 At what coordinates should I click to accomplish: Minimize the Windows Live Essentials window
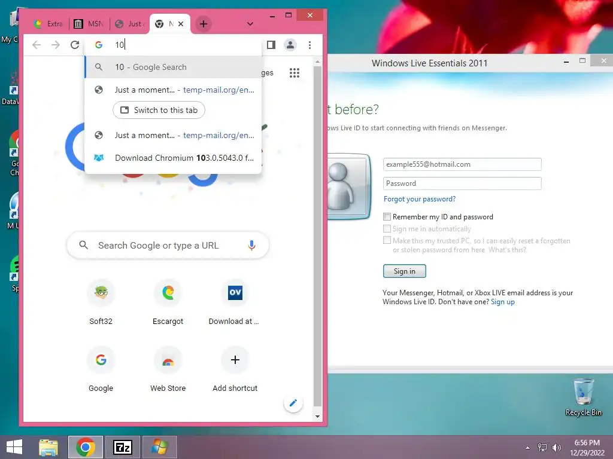tap(566, 62)
